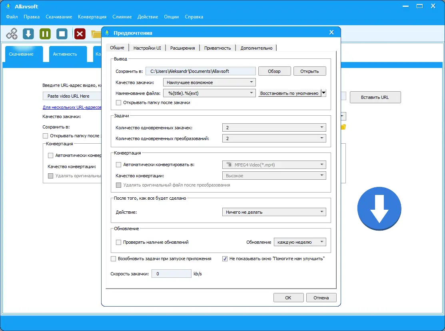The height and width of the screenshot is (331, 445).
Task: Confirm preferences with OK button
Action: 288,298
